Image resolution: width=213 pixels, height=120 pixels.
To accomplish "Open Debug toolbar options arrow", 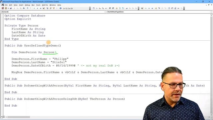I will tap(184, 8).
